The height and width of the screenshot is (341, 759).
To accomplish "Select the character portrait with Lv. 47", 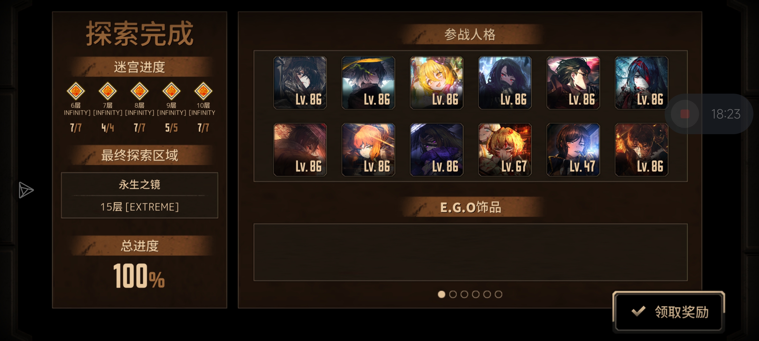I will pyautogui.click(x=573, y=150).
